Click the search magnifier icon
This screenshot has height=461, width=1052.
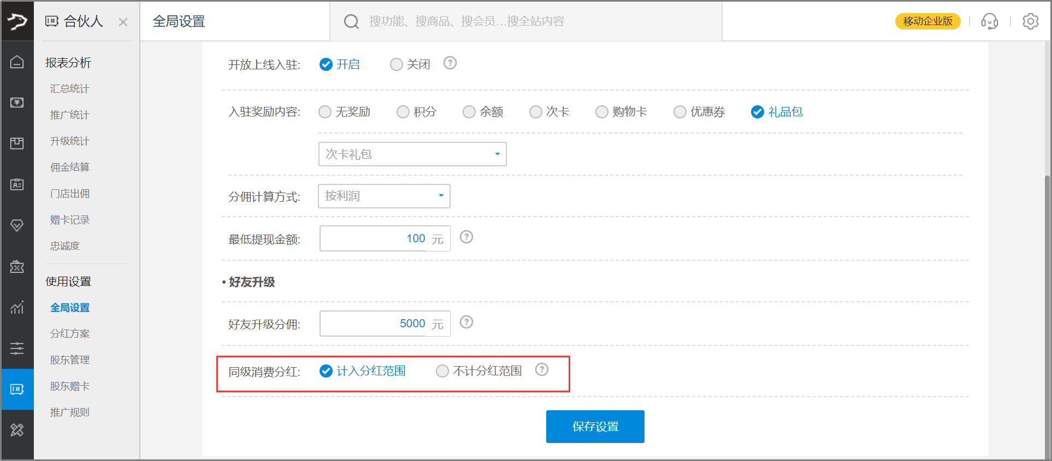(x=351, y=21)
